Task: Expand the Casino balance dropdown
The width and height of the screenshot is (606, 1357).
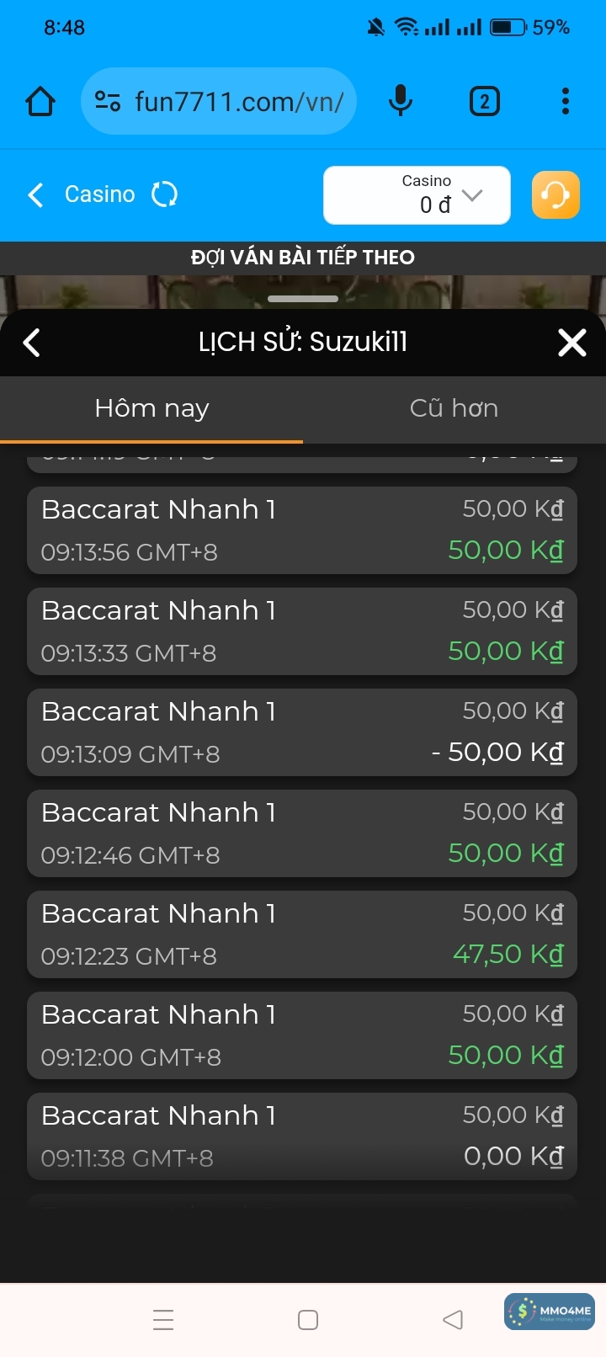Action: [472, 195]
